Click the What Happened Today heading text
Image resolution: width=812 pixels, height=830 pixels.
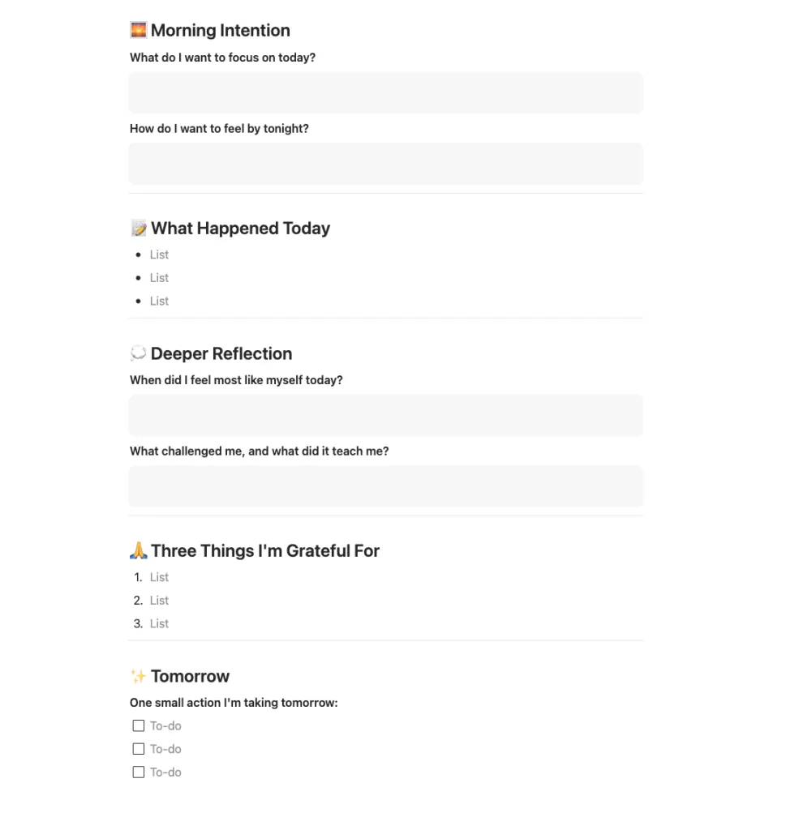point(240,228)
